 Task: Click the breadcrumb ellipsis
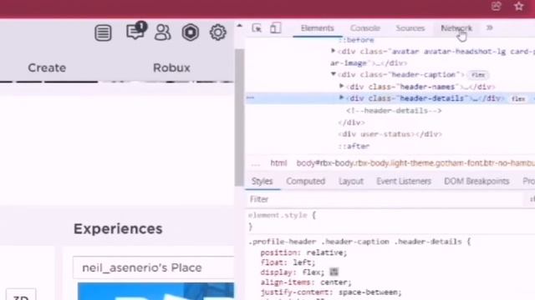255,164
